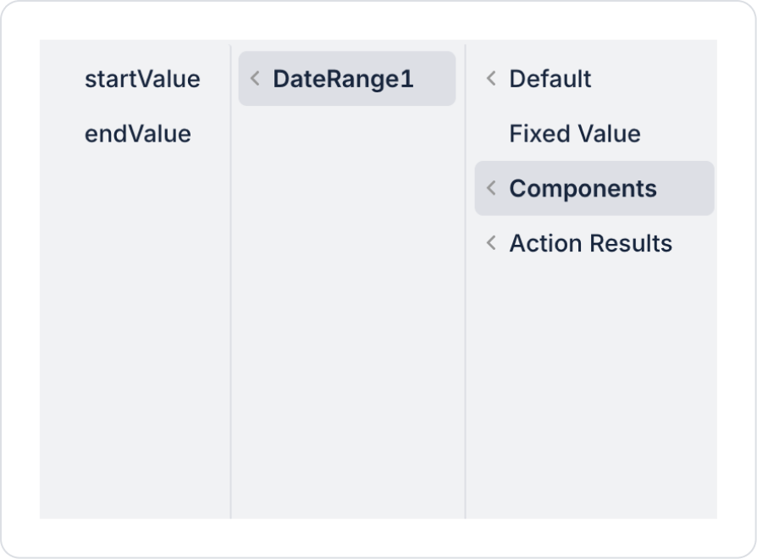757x559 pixels.
Task: Click the Default label text
Action: [550, 79]
